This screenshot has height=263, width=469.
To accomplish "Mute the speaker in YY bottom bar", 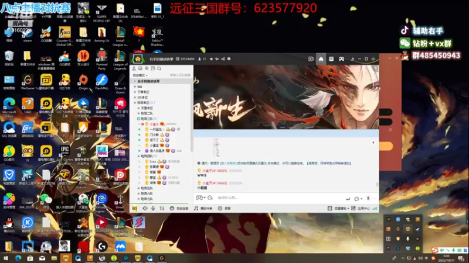I will (x=145, y=208).
